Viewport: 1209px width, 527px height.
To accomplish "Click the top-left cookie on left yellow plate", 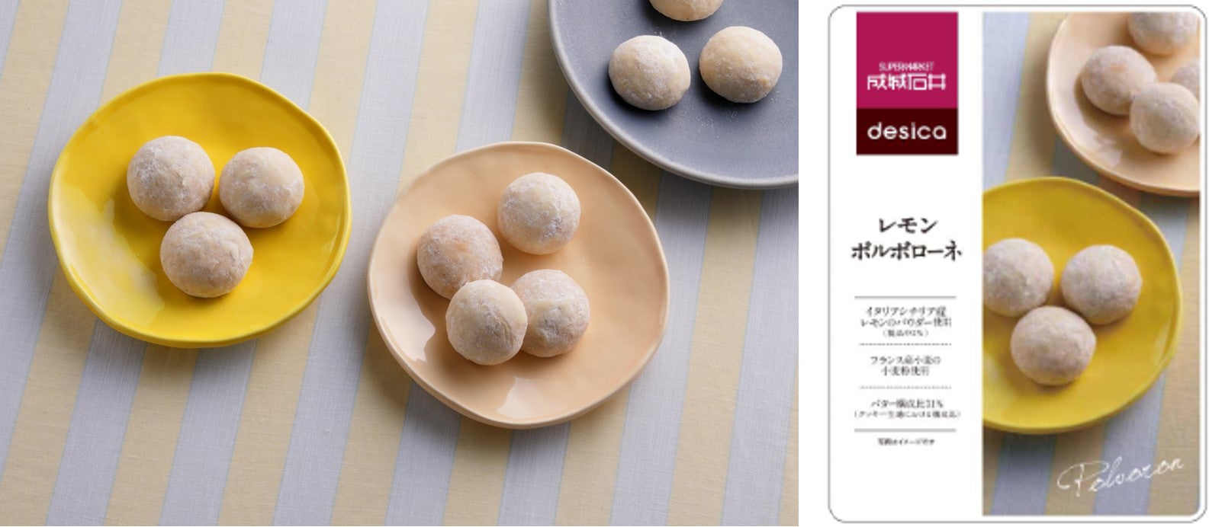I will (x=171, y=178).
